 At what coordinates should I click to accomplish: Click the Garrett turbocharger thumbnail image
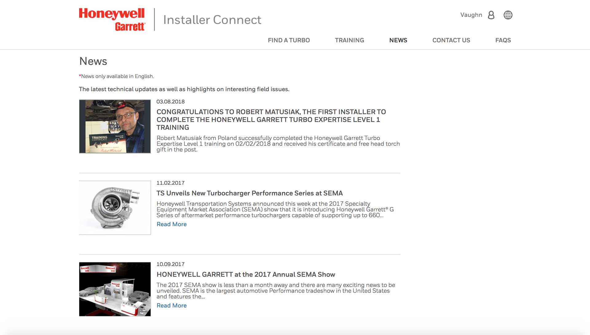(x=115, y=208)
